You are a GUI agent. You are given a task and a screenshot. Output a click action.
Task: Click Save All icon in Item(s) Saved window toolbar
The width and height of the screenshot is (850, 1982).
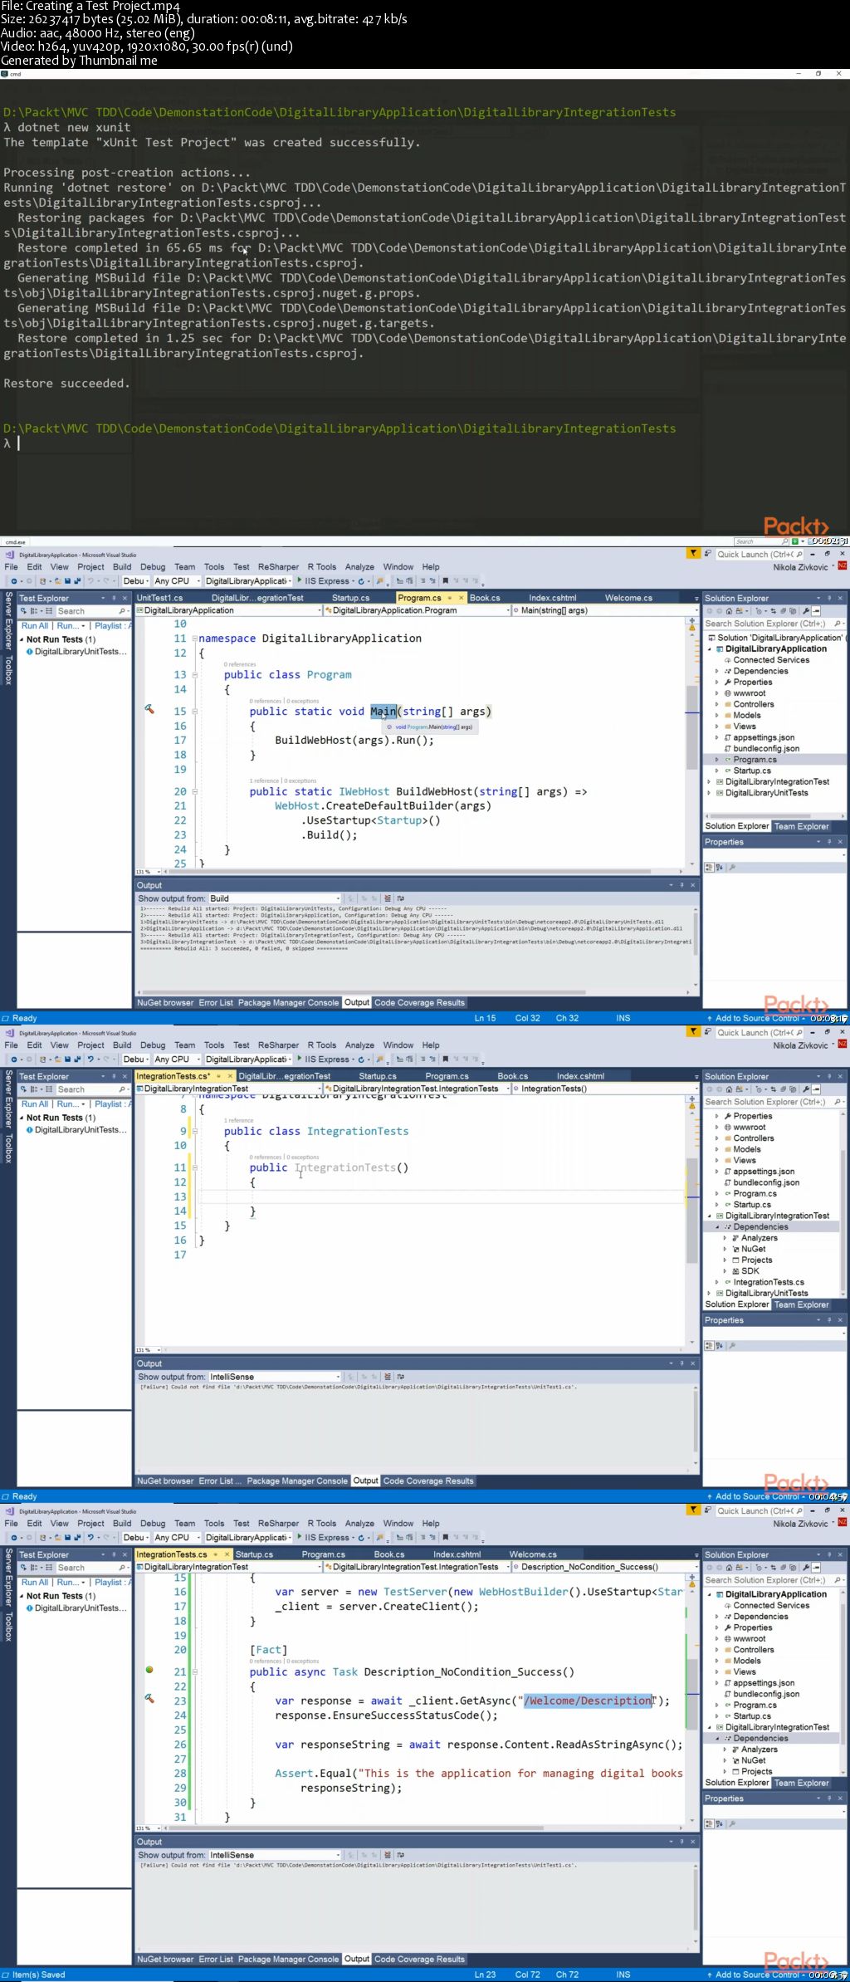tap(77, 1538)
